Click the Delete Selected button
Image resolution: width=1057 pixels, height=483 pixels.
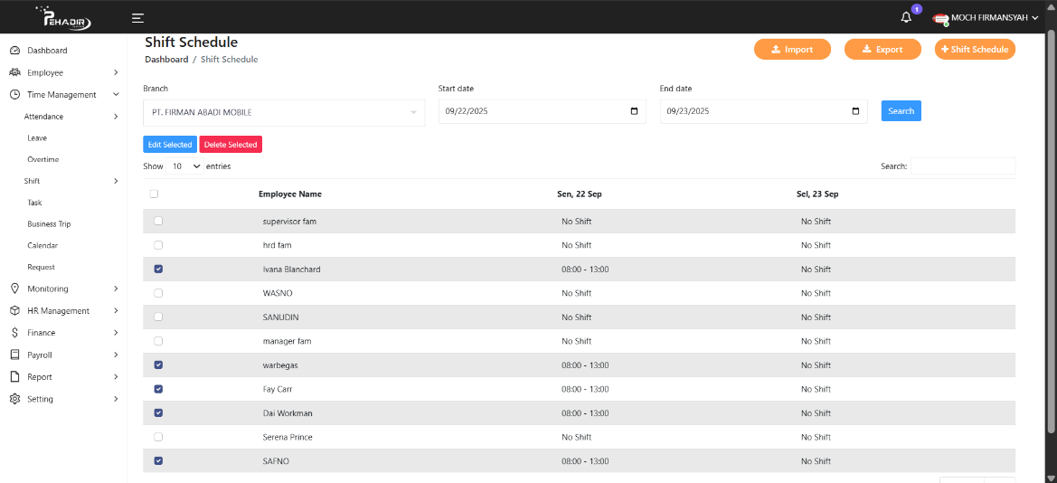231,145
